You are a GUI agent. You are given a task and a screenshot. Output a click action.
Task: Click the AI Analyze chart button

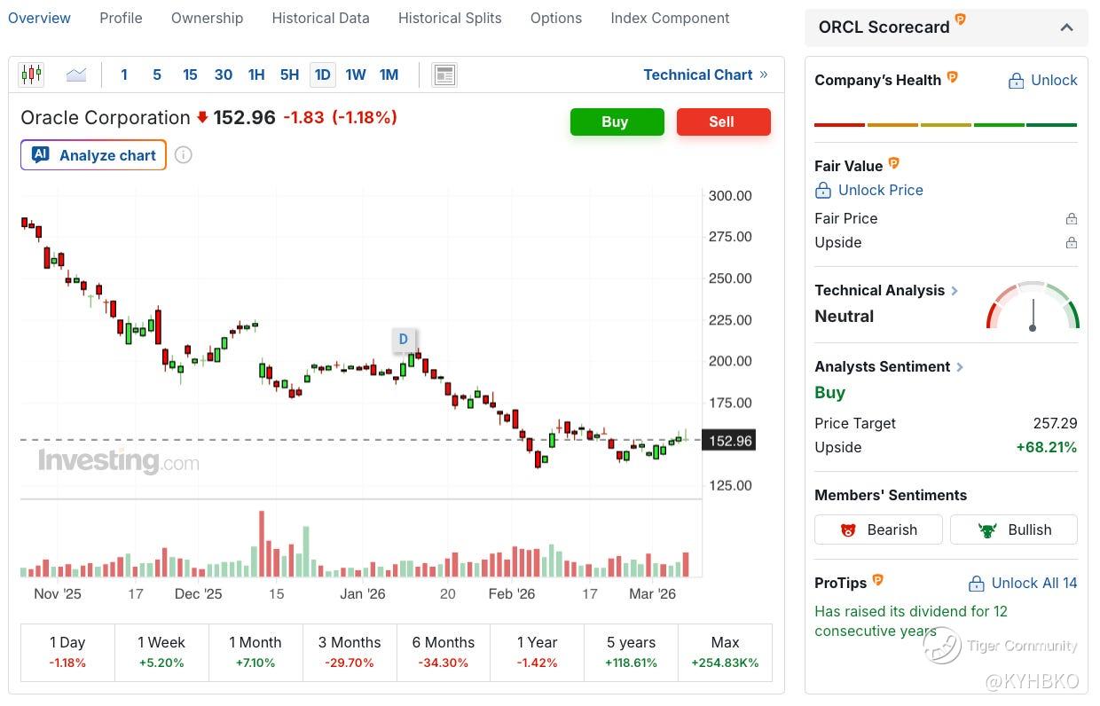[93, 155]
